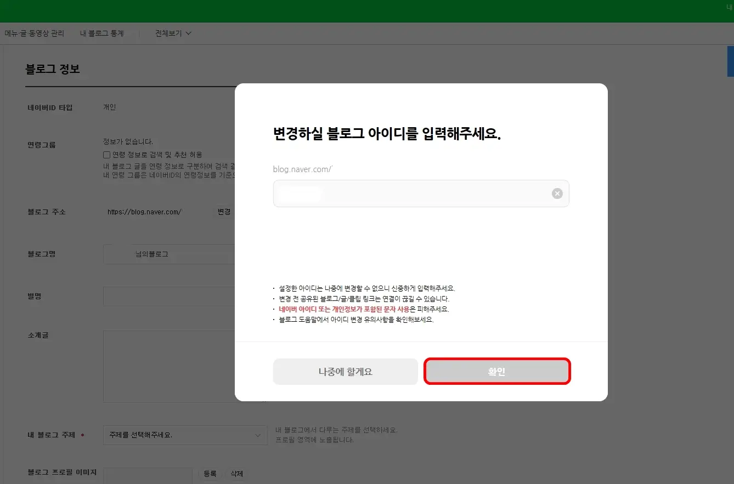Enable 연령 정보로 검색 및 추천 허용 checkbox

pos(106,155)
